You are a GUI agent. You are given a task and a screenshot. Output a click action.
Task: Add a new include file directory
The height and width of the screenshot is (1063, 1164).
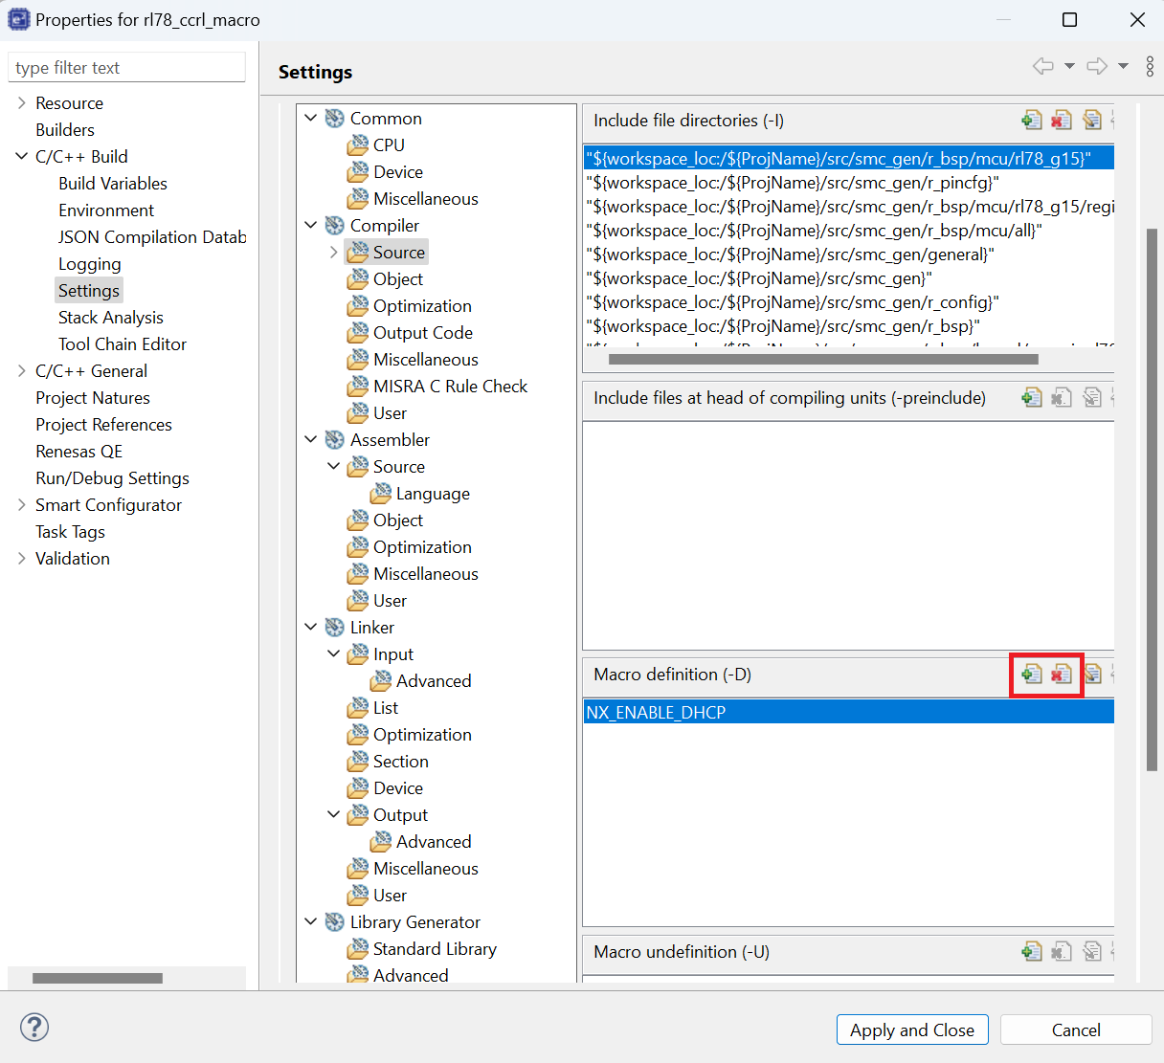pyautogui.click(x=1031, y=121)
